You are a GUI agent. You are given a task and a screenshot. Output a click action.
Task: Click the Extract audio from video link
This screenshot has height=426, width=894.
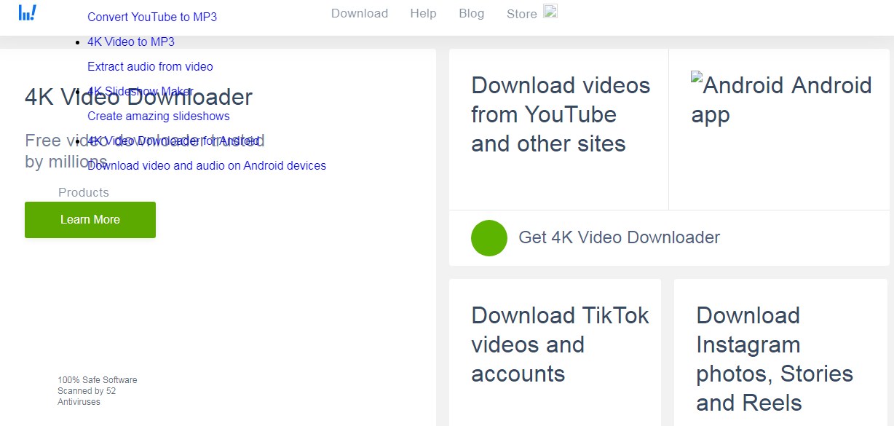click(x=150, y=66)
